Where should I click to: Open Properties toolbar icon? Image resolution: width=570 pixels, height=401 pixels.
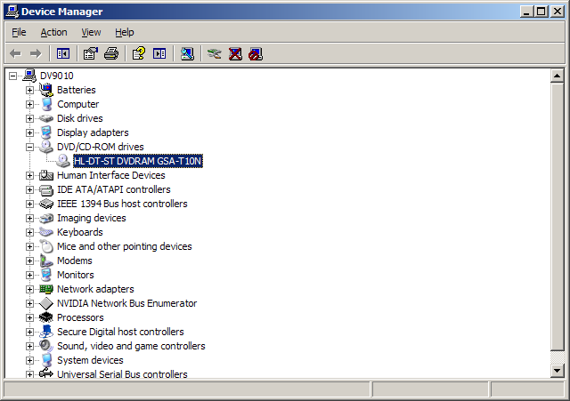tap(91, 53)
